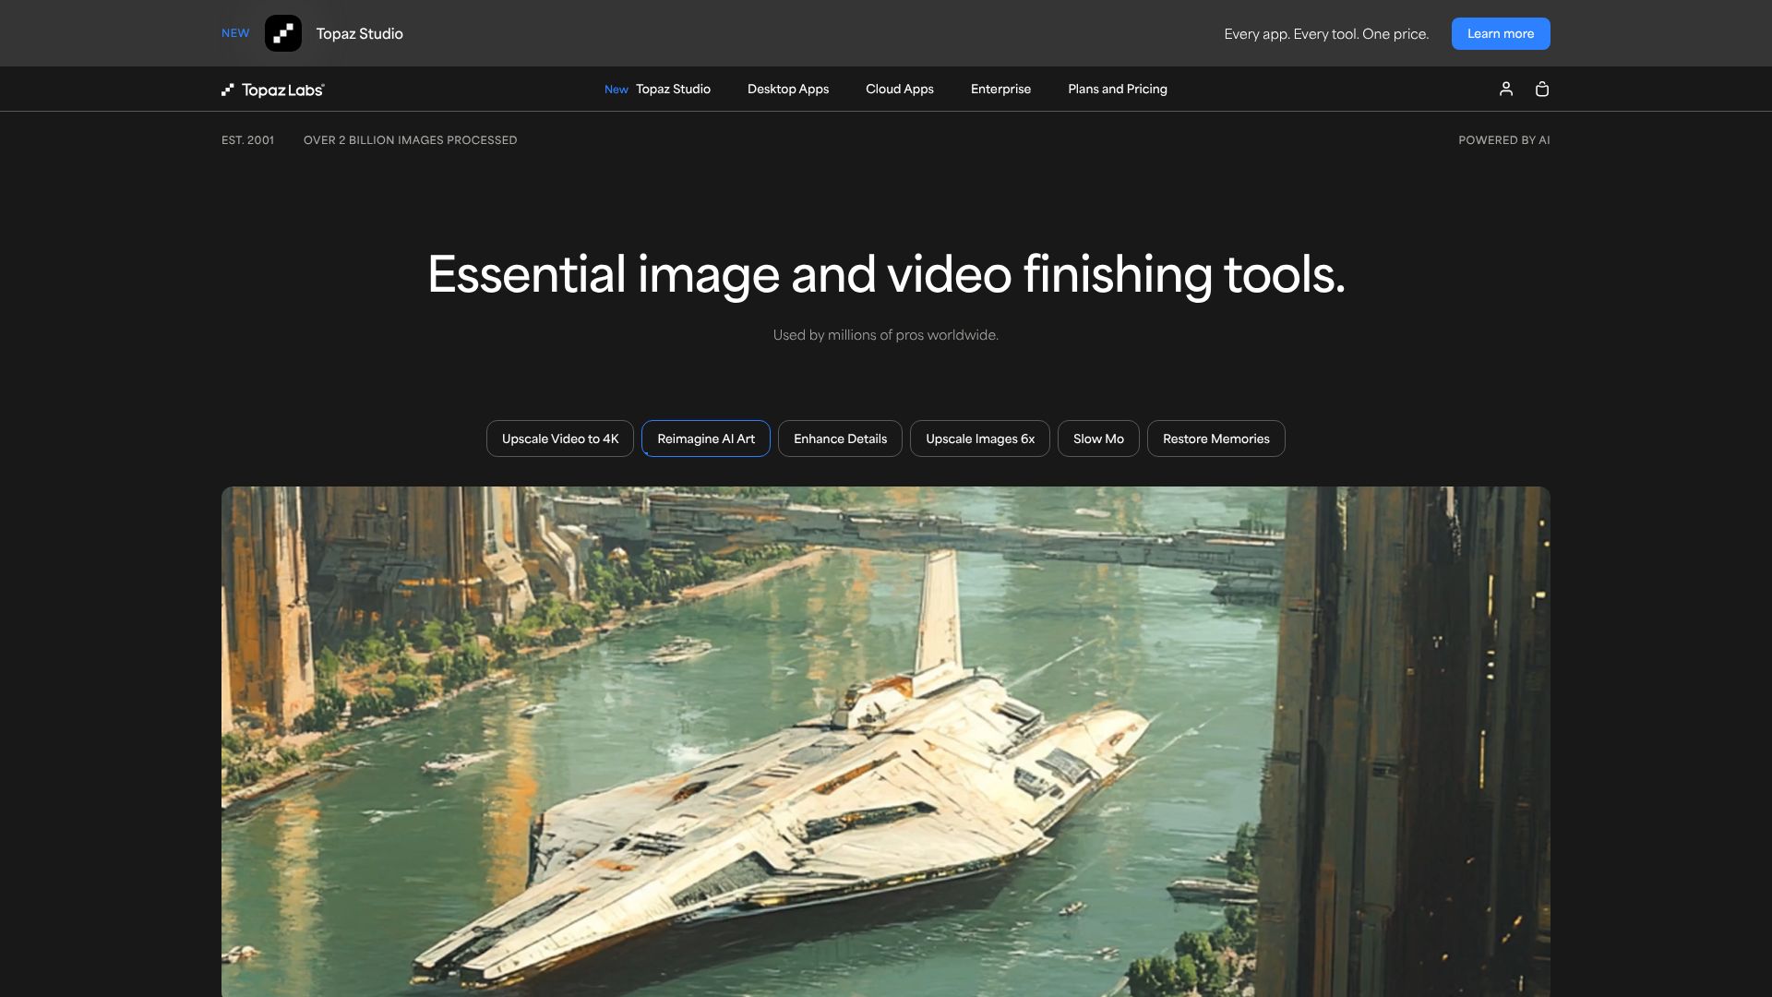Choose the Upscale Images 6x option
The height and width of the screenshot is (997, 1772).
click(x=979, y=438)
